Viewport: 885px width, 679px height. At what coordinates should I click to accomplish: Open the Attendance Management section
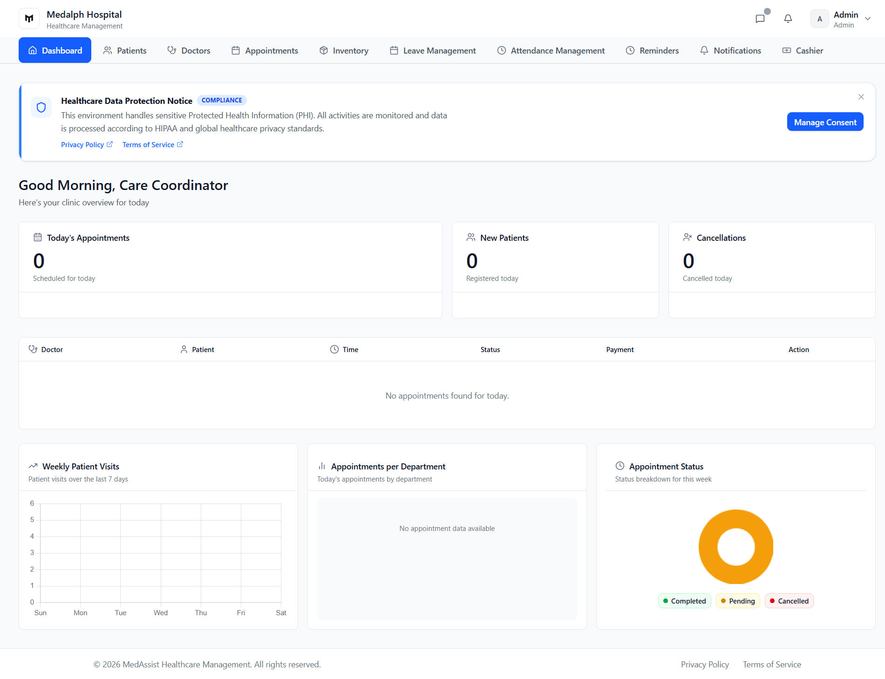coord(551,50)
